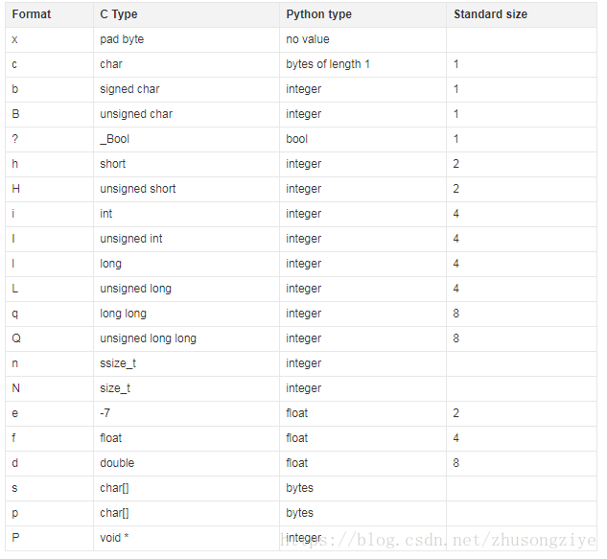Screen dimensions: 607x559
Task: Click the "size_t" cell in row N
Action: (114, 388)
